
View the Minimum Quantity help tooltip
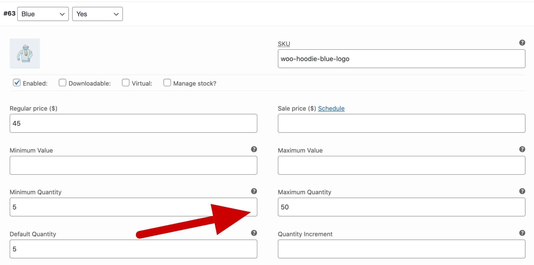254,191
